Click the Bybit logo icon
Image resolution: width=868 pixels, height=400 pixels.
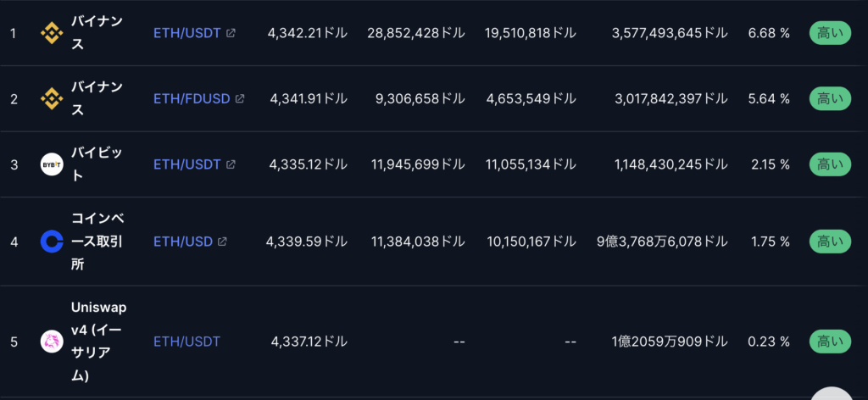tap(52, 164)
